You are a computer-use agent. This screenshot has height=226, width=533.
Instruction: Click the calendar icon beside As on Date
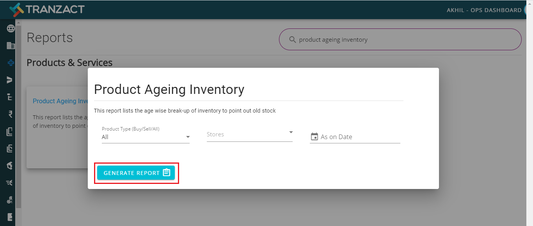point(314,137)
